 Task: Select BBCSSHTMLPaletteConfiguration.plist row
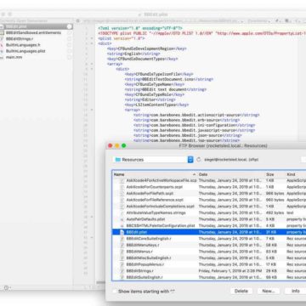click(209, 226)
